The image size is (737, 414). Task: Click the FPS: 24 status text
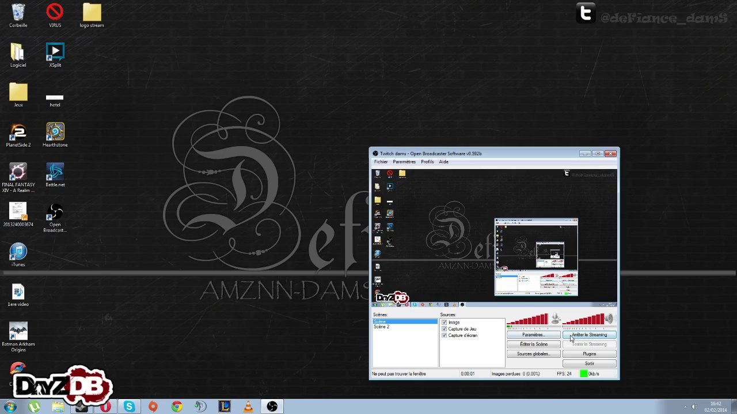[x=564, y=374]
